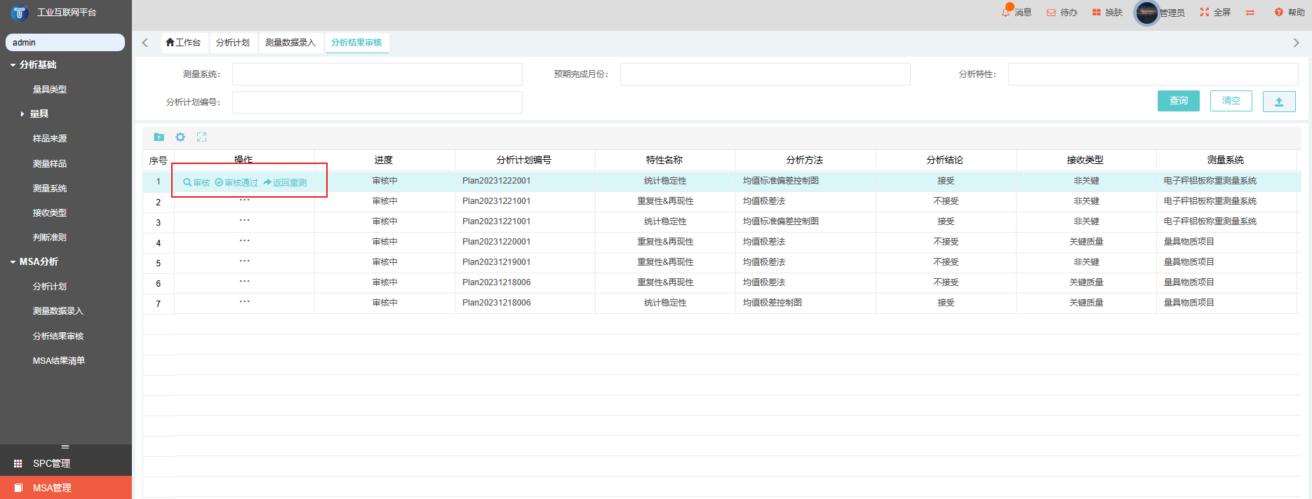Switch to the 分析计划 tab
Viewport: 1312px width, 499px height.
pyautogui.click(x=233, y=43)
